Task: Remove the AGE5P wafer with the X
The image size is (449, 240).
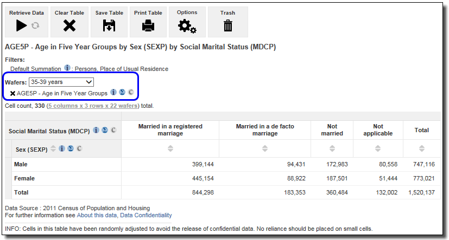Action: pos(12,93)
